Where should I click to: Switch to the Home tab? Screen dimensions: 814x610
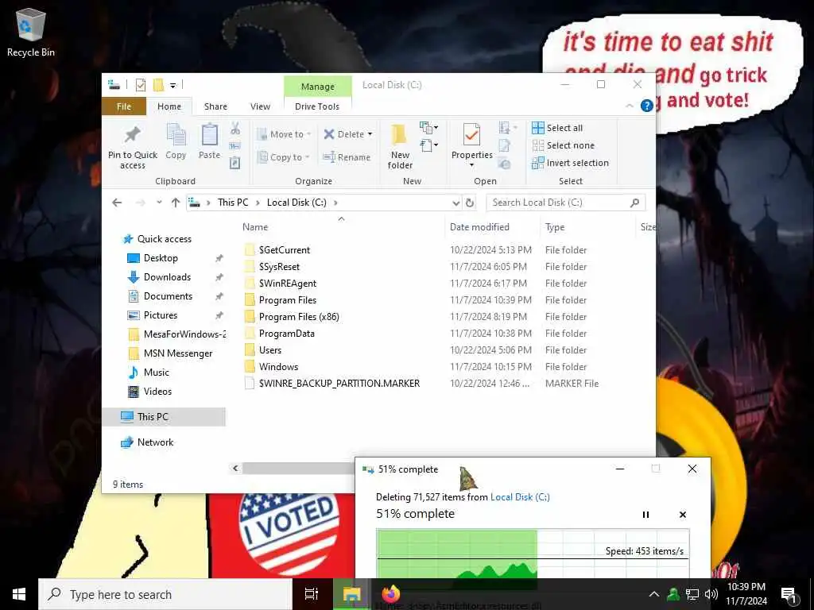point(169,106)
